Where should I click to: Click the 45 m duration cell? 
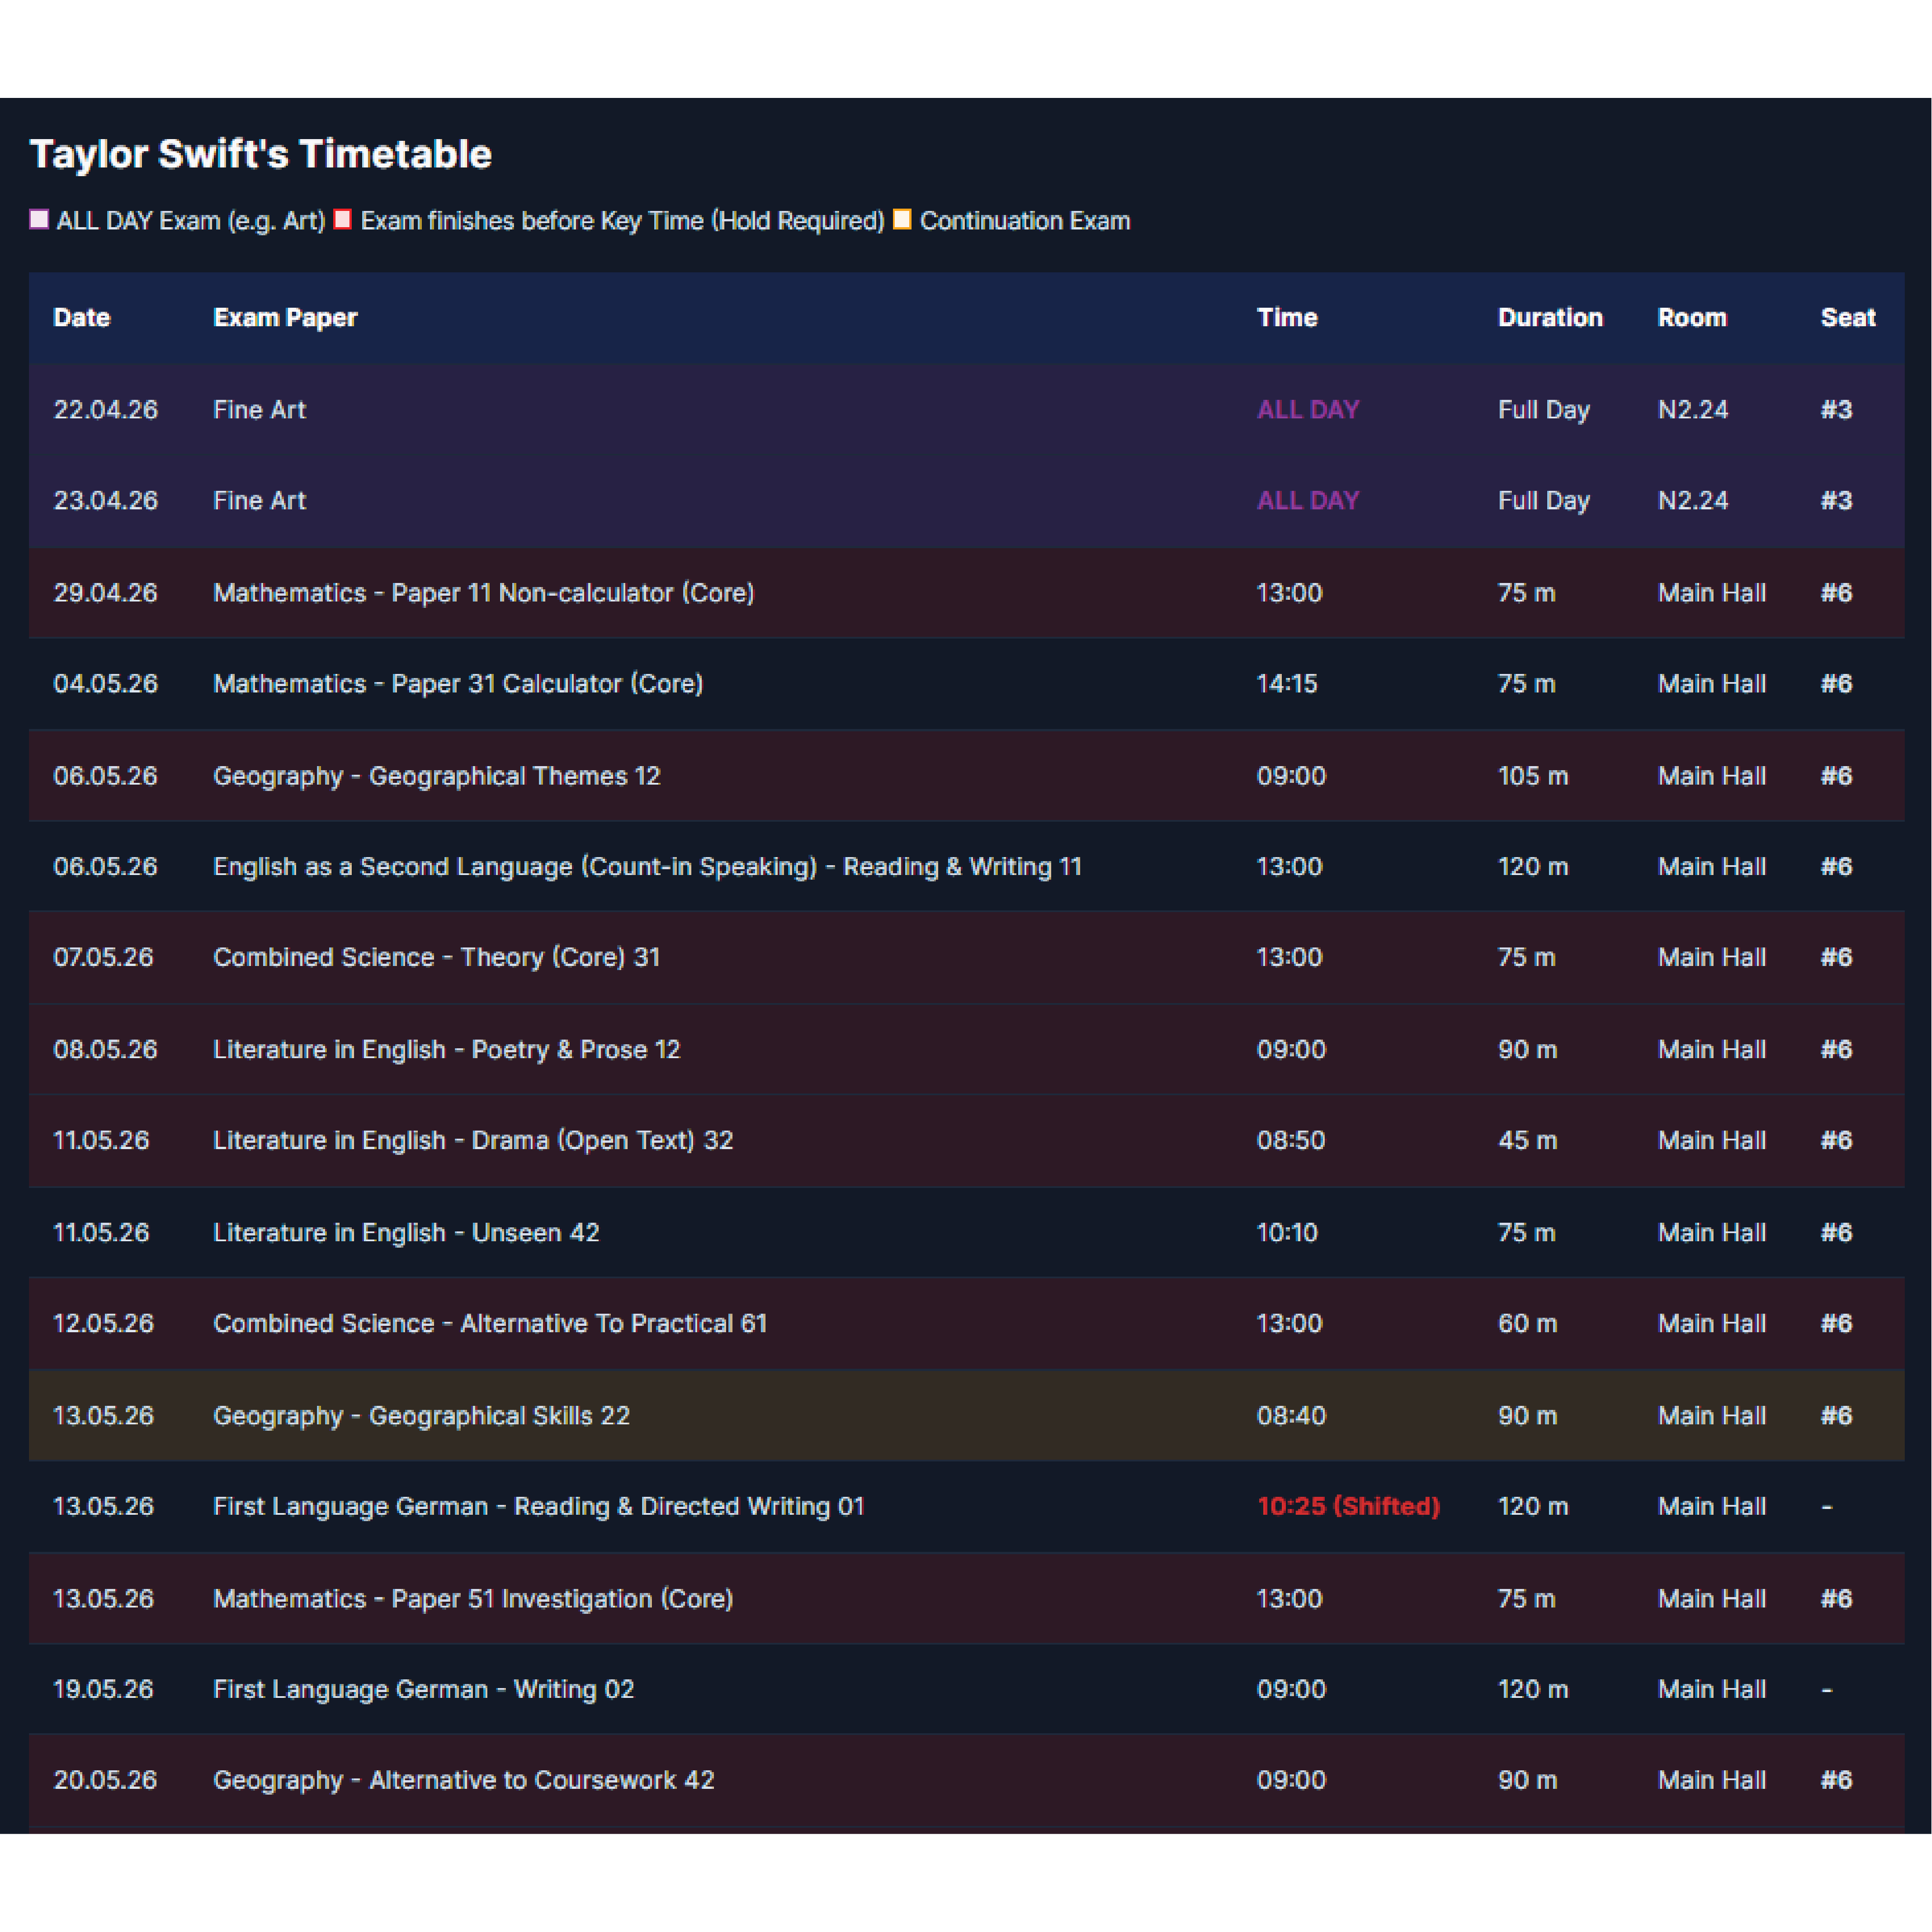(1528, 1141)
